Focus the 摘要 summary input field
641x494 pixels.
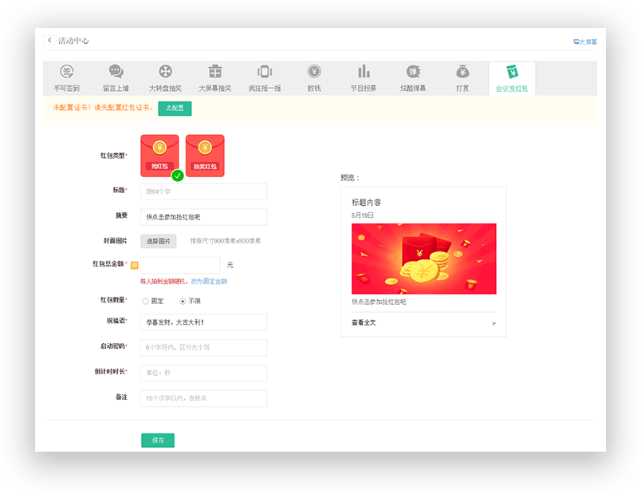203,217
